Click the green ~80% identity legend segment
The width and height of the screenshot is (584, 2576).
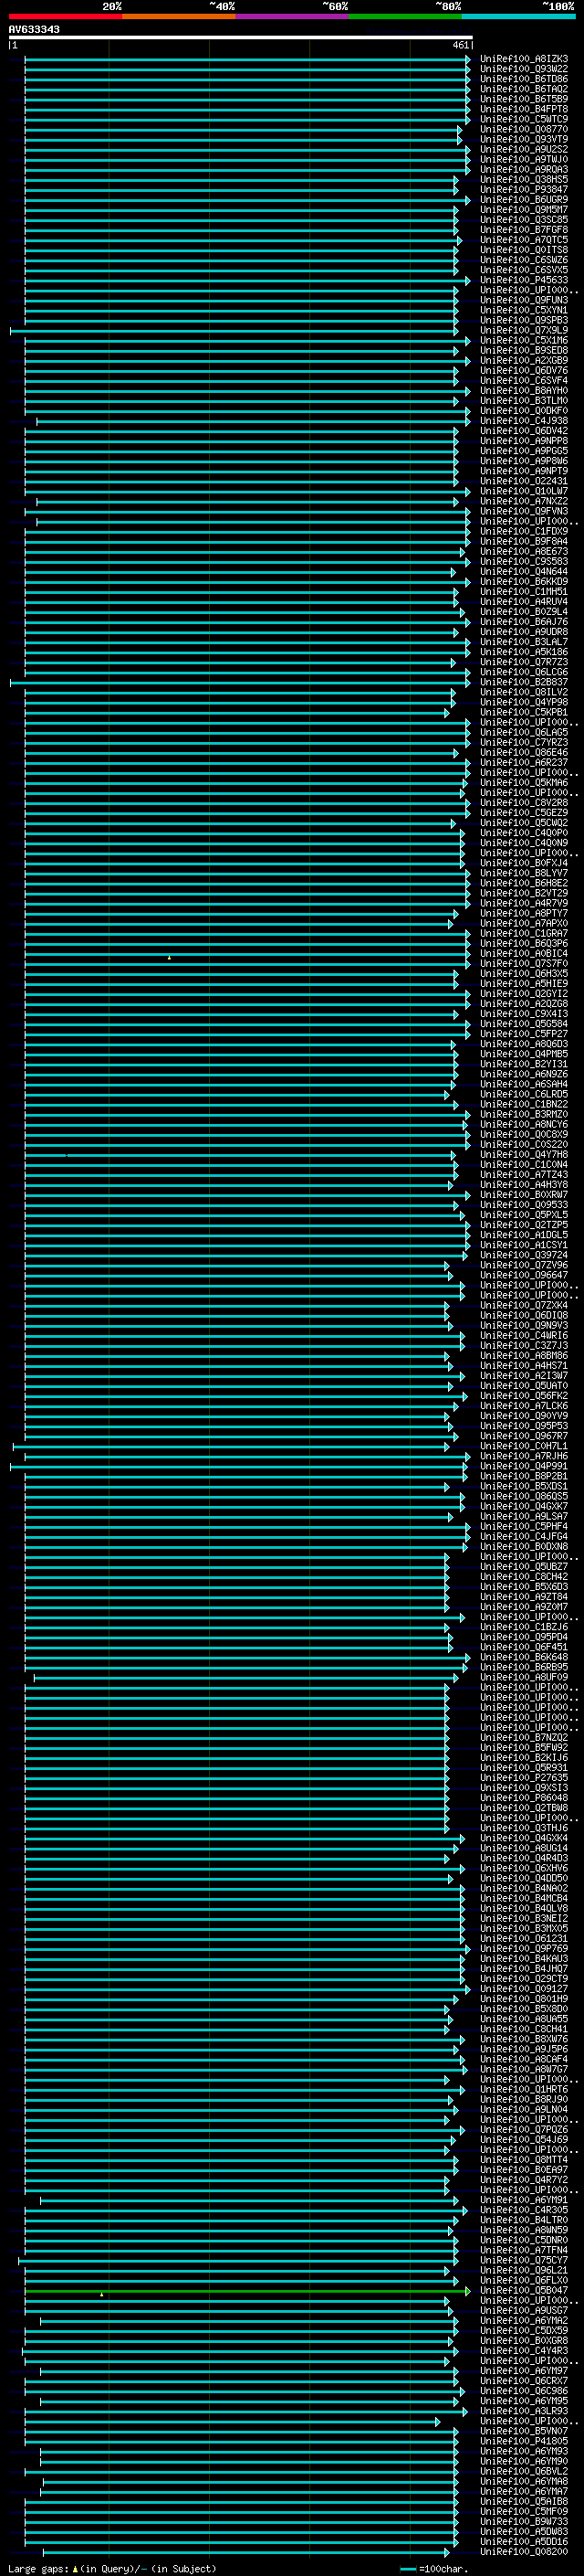coord(405,16)
